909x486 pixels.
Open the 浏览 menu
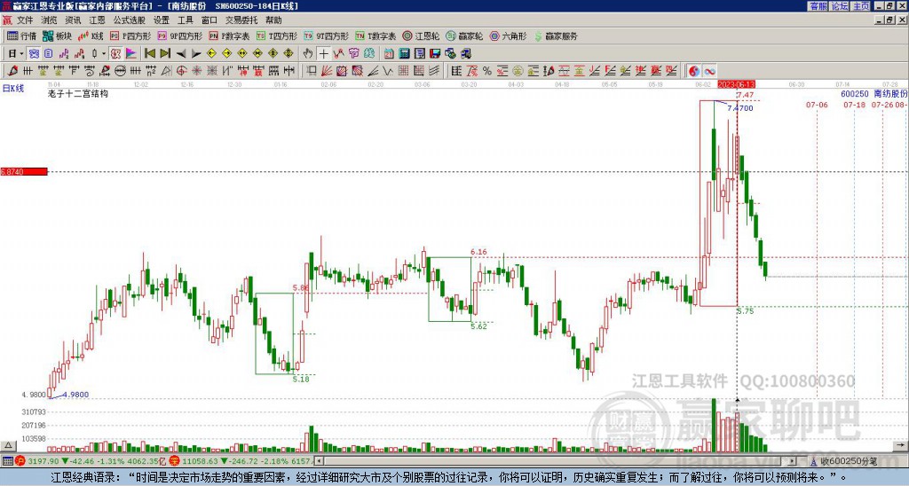50,20
